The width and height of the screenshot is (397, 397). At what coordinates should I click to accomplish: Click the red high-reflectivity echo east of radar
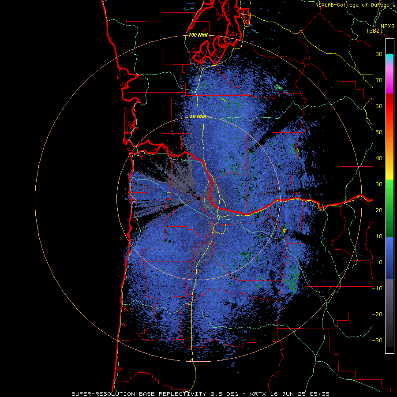pos(284,230)
